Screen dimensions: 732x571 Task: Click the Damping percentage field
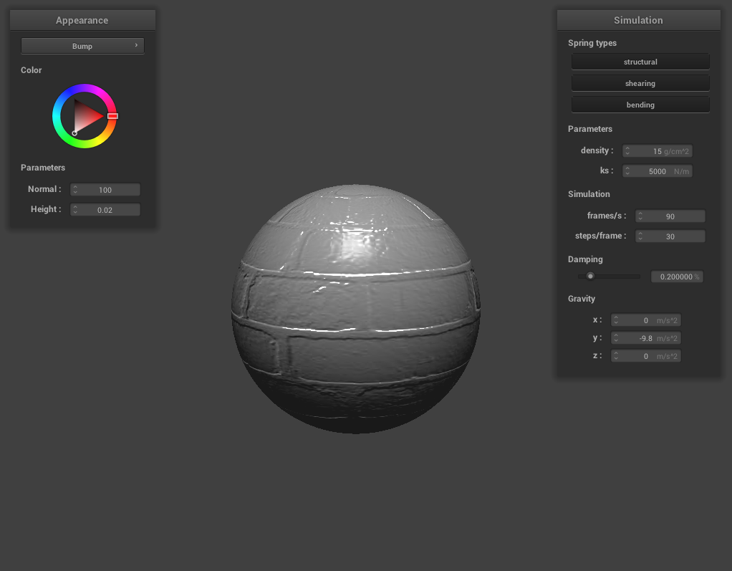[x=677, y=277]
